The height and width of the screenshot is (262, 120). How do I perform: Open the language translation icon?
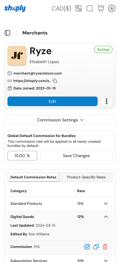click(x=79, y=8)
